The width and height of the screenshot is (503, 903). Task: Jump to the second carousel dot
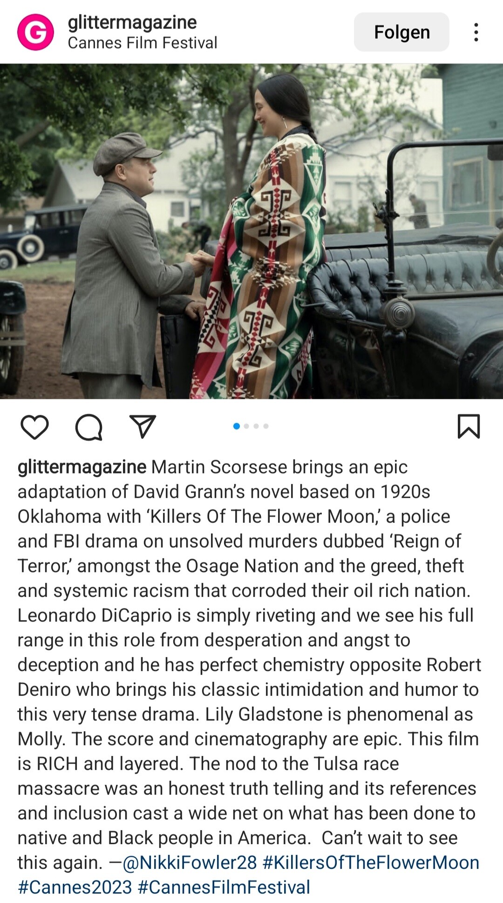[246, 426]
